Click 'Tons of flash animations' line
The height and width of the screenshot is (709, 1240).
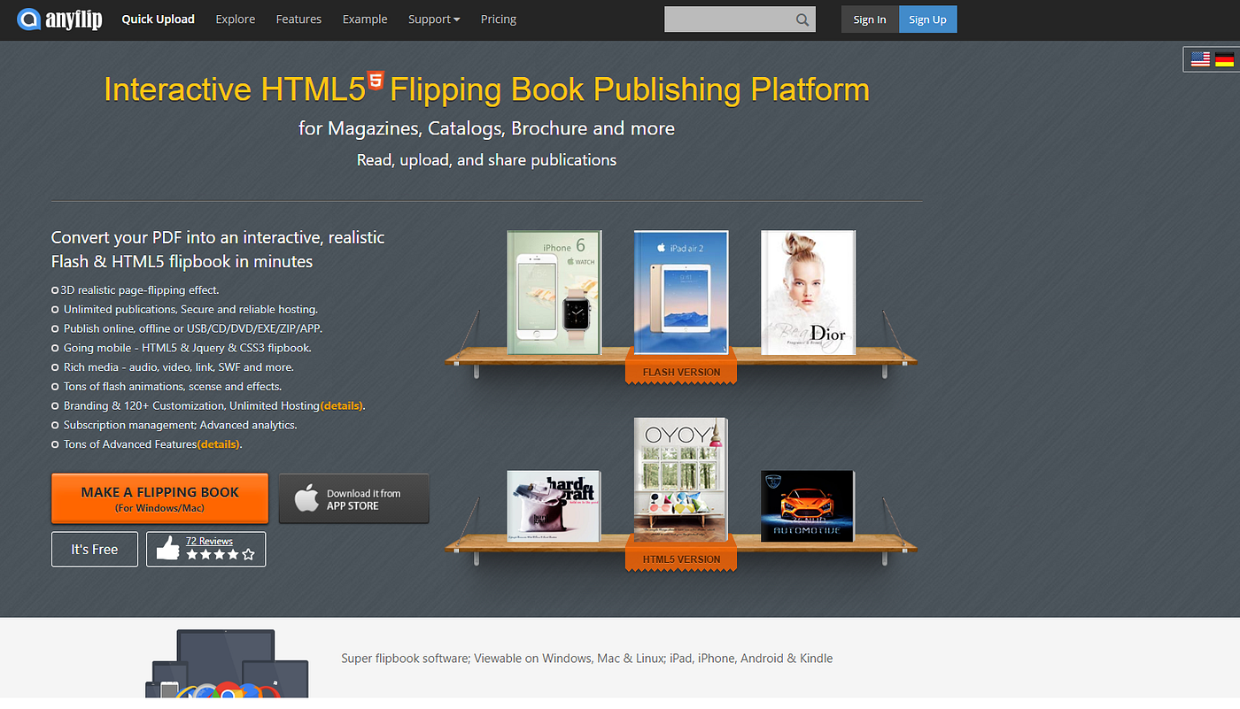[173, 387]
